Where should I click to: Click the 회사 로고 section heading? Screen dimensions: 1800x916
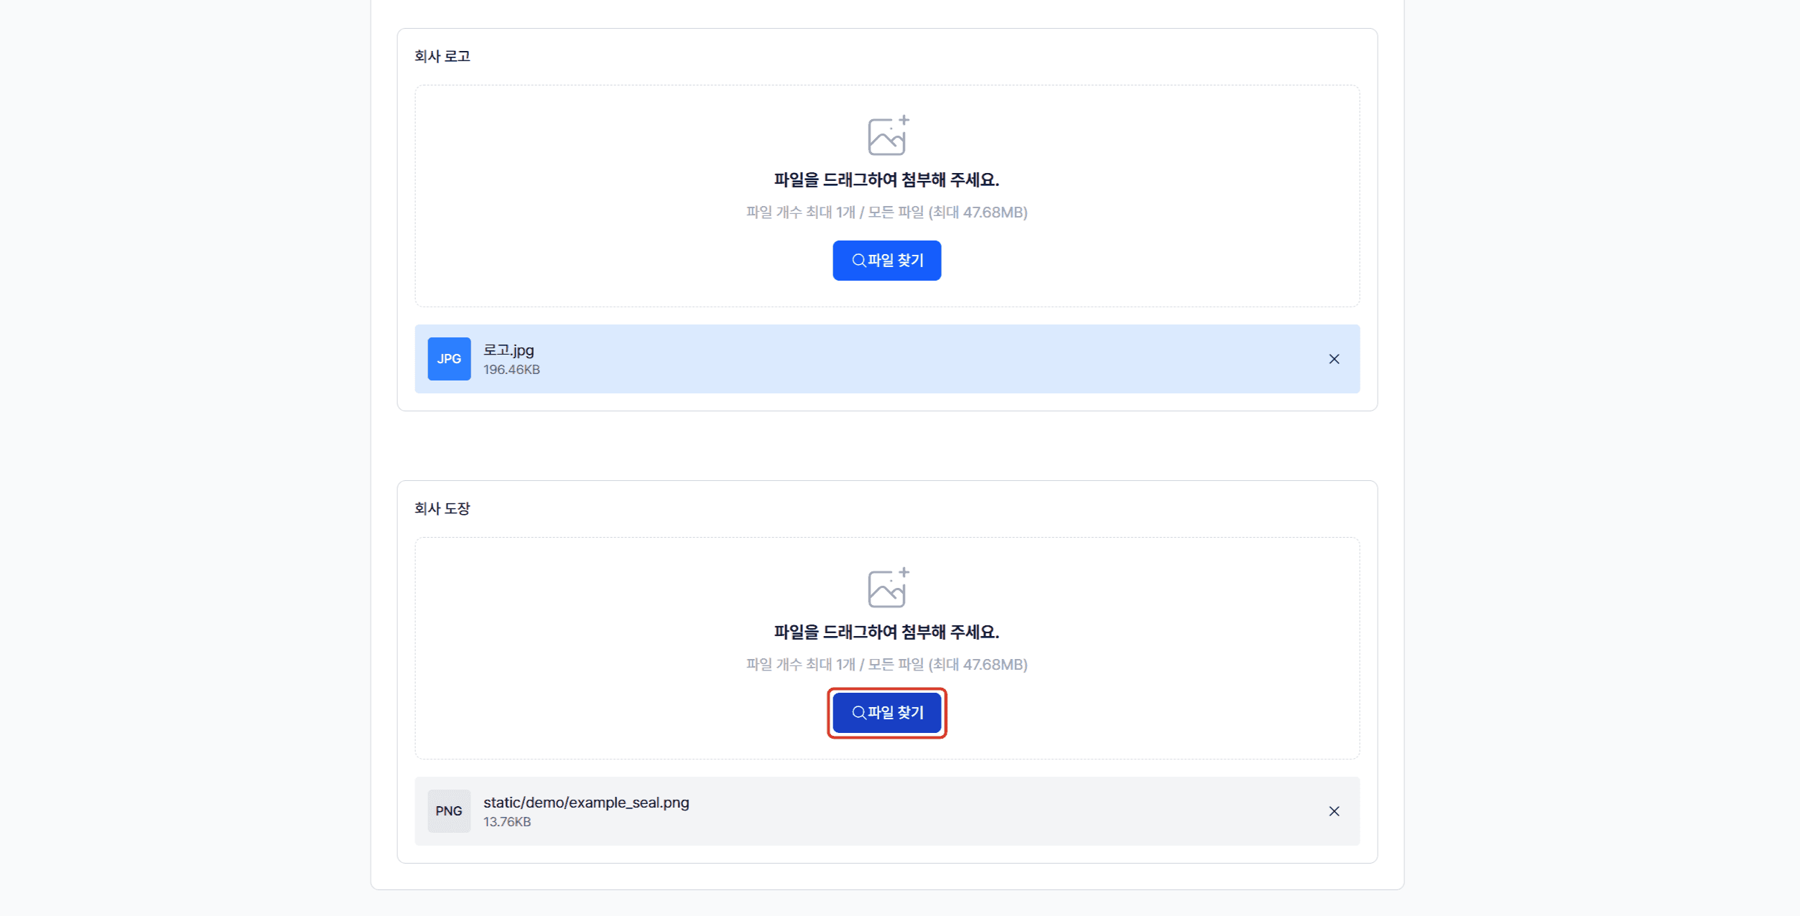point(442,56)
